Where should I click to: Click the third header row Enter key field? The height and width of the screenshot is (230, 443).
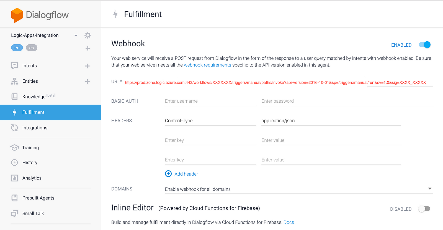pos(210,160)
